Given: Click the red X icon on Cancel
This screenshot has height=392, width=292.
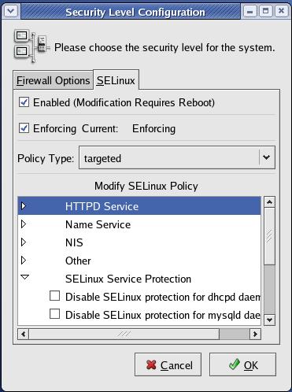Looking at the screenshot, I should pos(151,365).
